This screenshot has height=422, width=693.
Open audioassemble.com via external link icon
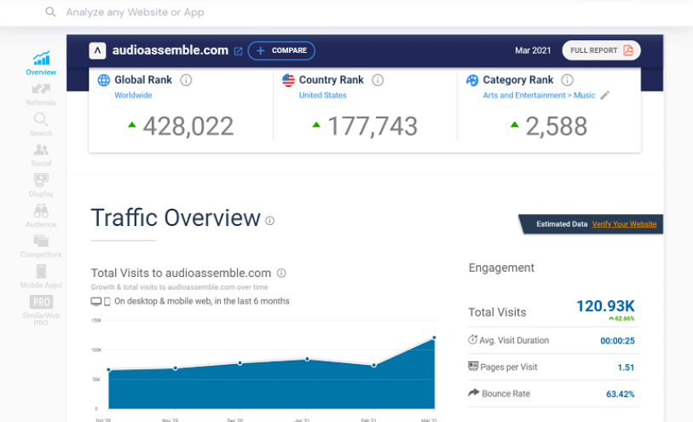click(238, 51)
